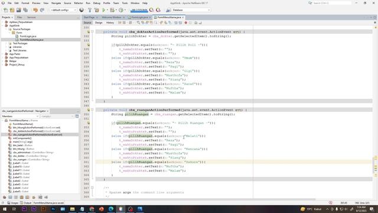This screenshot has height=213, width=378.
Task: Expand the Test Packages node
Action: [6, 43]
